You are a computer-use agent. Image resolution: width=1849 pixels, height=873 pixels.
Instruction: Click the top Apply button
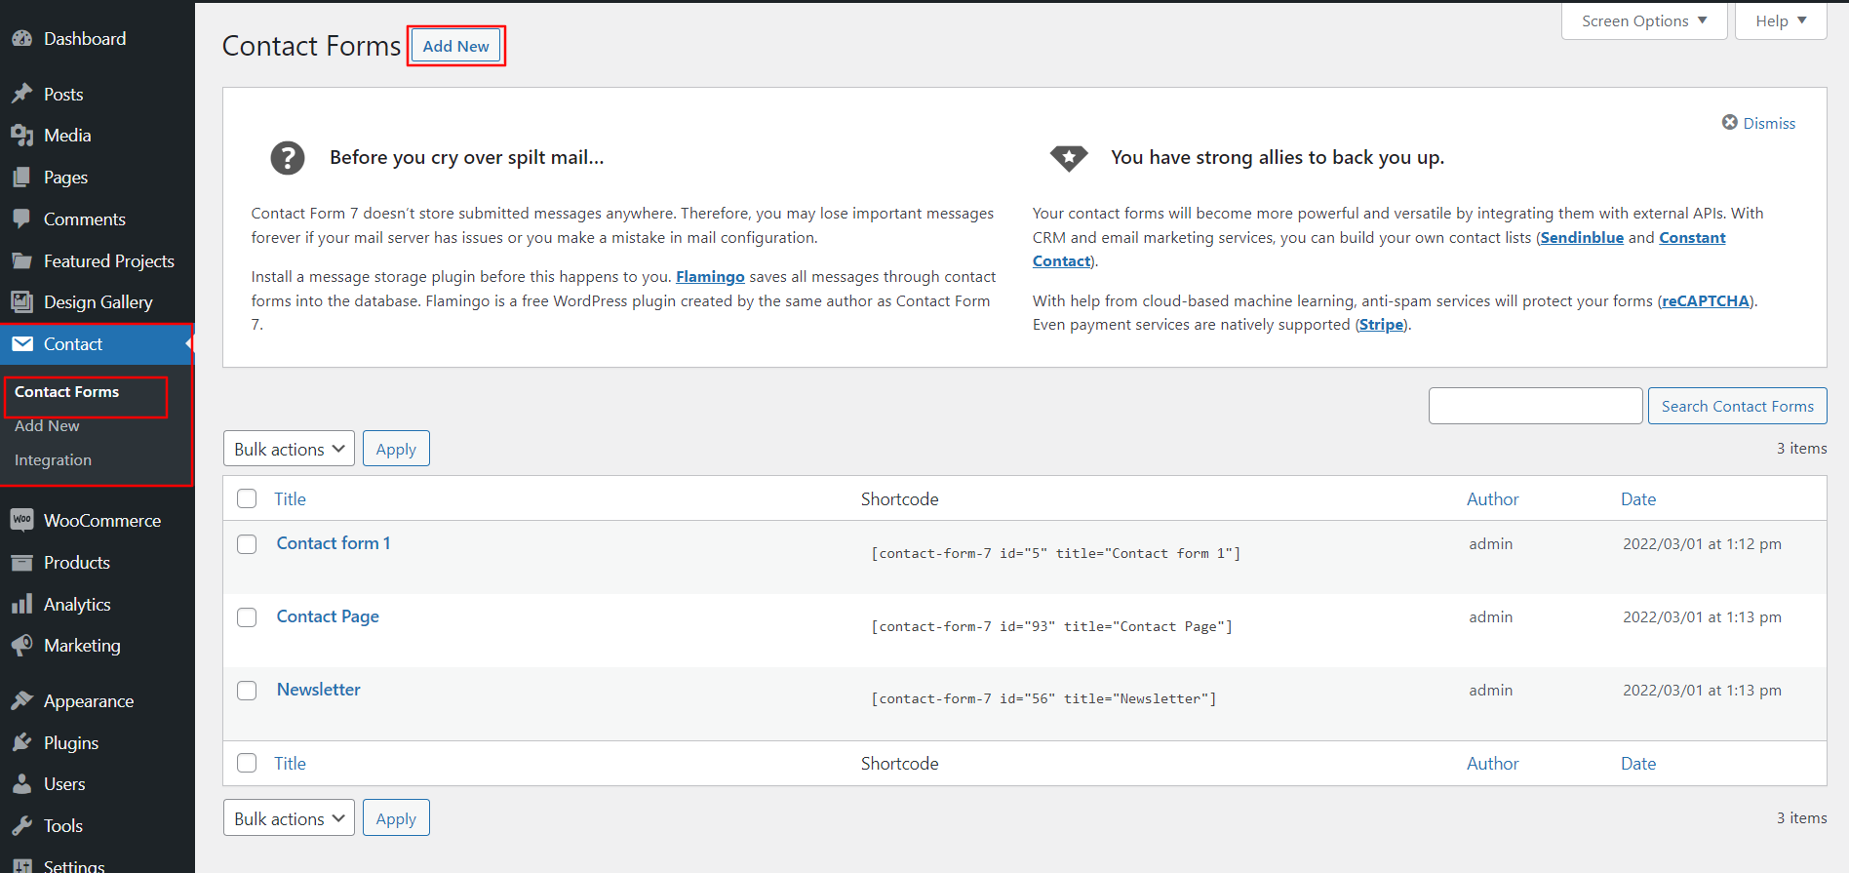pos(396,449)
